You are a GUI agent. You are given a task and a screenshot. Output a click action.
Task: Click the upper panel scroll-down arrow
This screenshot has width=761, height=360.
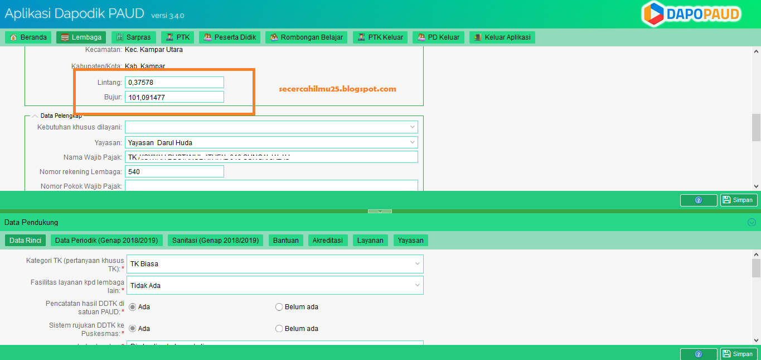click(756, 186)
